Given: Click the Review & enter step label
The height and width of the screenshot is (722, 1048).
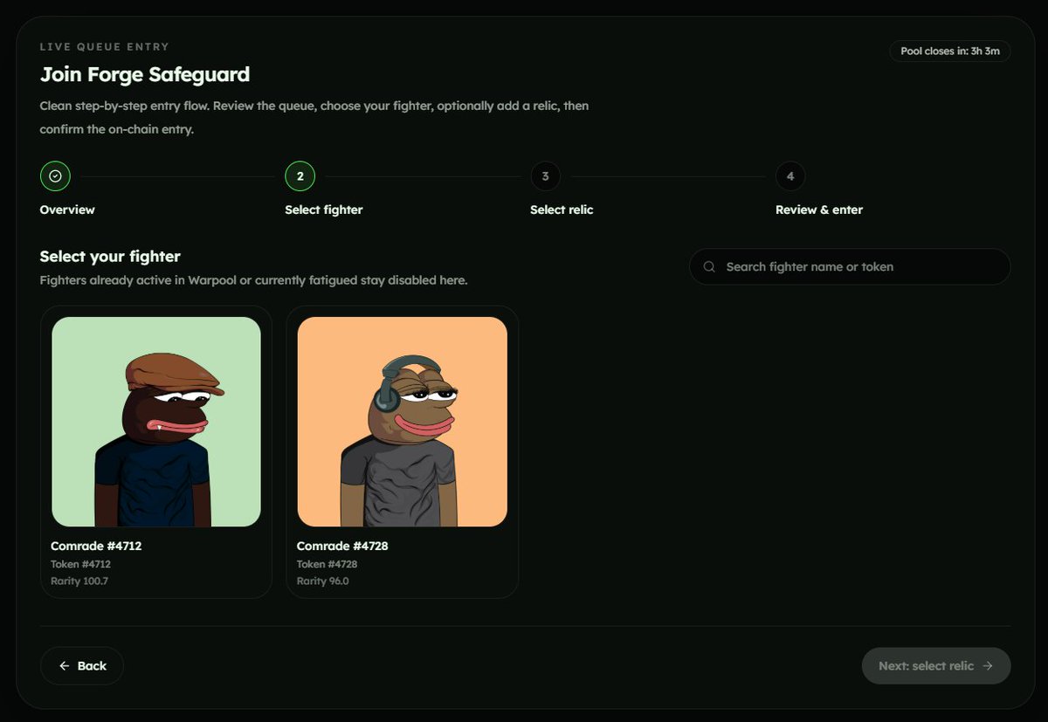Looking at the screenshot, I should tap(819, 210).
